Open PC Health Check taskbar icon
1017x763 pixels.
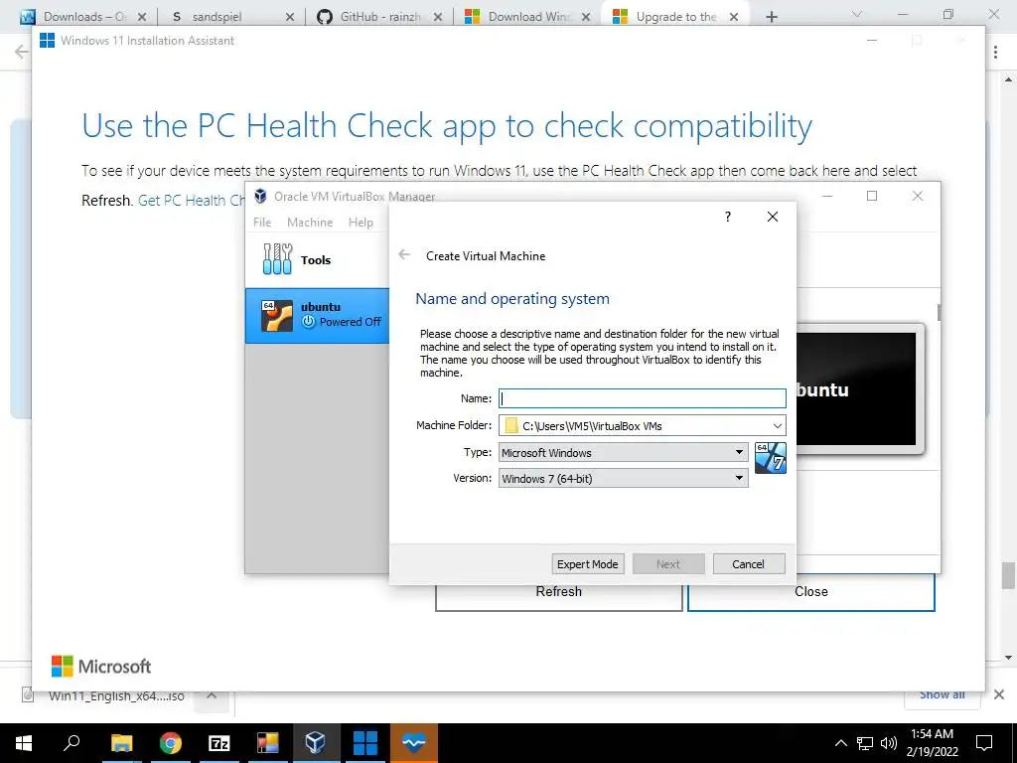pos(413,743)
